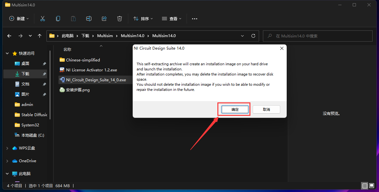Click the search box for Multisim14.0
This screenshot has width=379, height=192.
click(318, 36)
